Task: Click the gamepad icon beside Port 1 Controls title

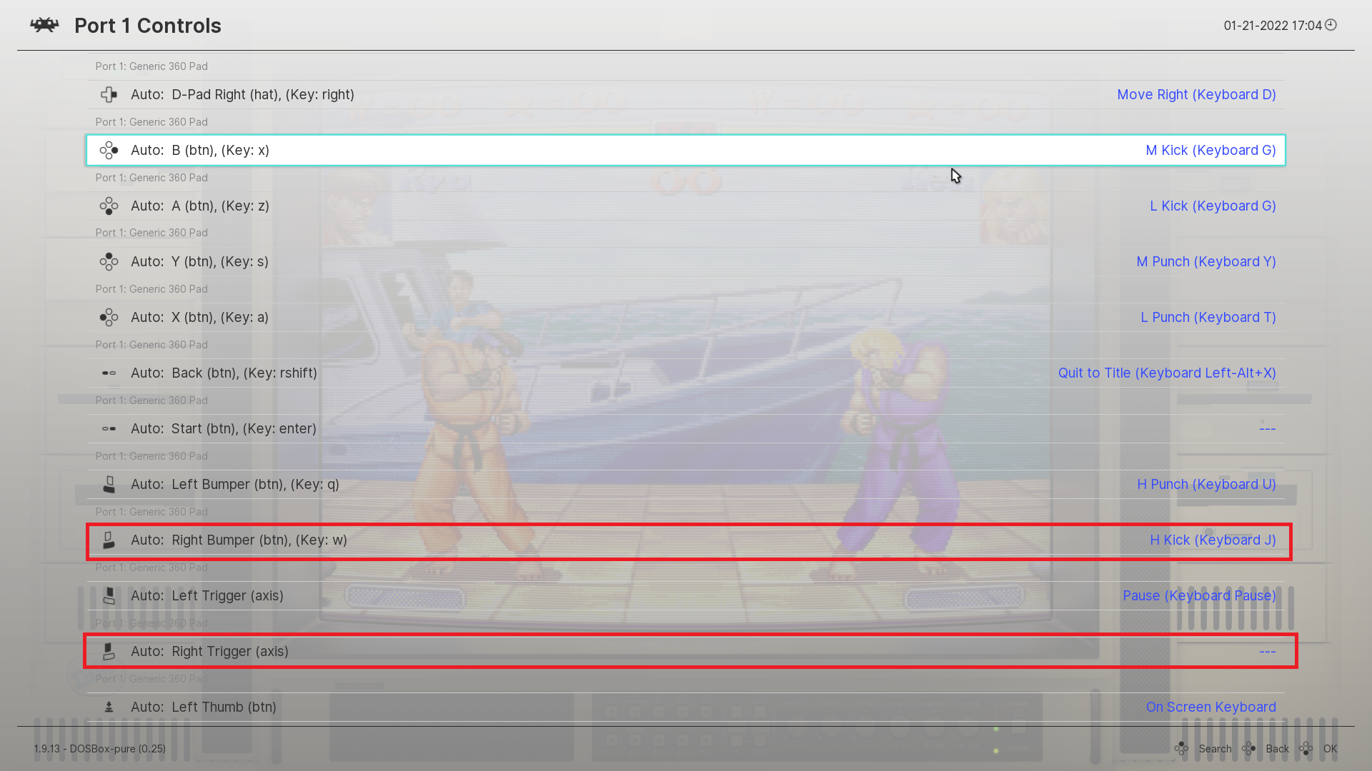Action: point(44,24)
